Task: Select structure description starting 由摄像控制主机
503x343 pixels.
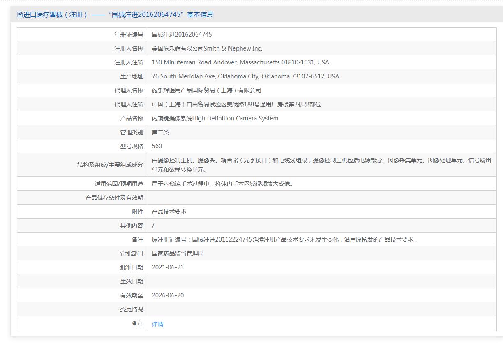Action: (x=322, y=165)
